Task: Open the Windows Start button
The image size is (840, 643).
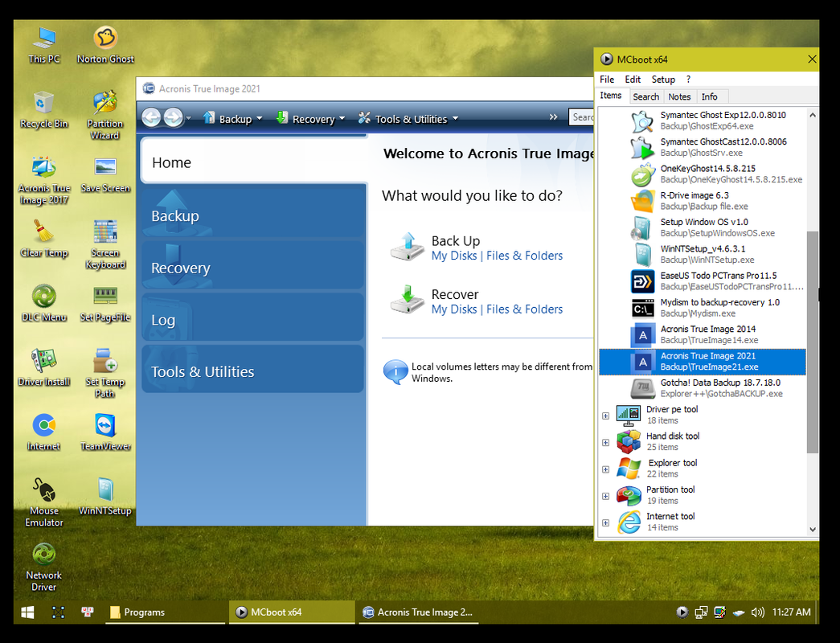Action: coord(27,612)
